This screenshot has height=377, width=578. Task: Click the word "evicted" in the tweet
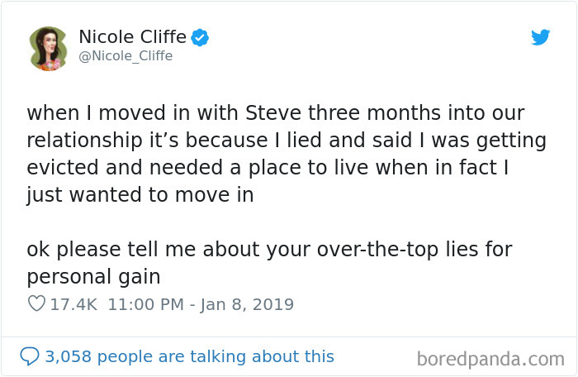pyautogui.click(x=62, y=167)
